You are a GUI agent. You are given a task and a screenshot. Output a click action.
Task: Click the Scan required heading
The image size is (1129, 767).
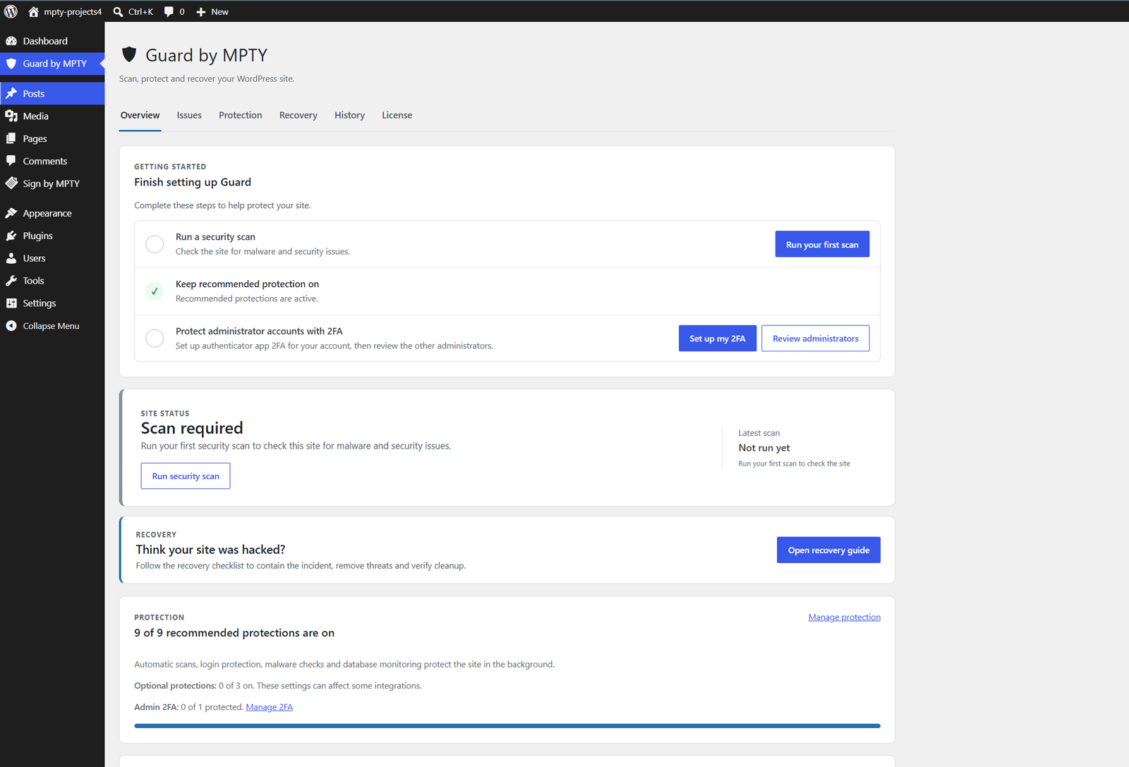[192, 428]
